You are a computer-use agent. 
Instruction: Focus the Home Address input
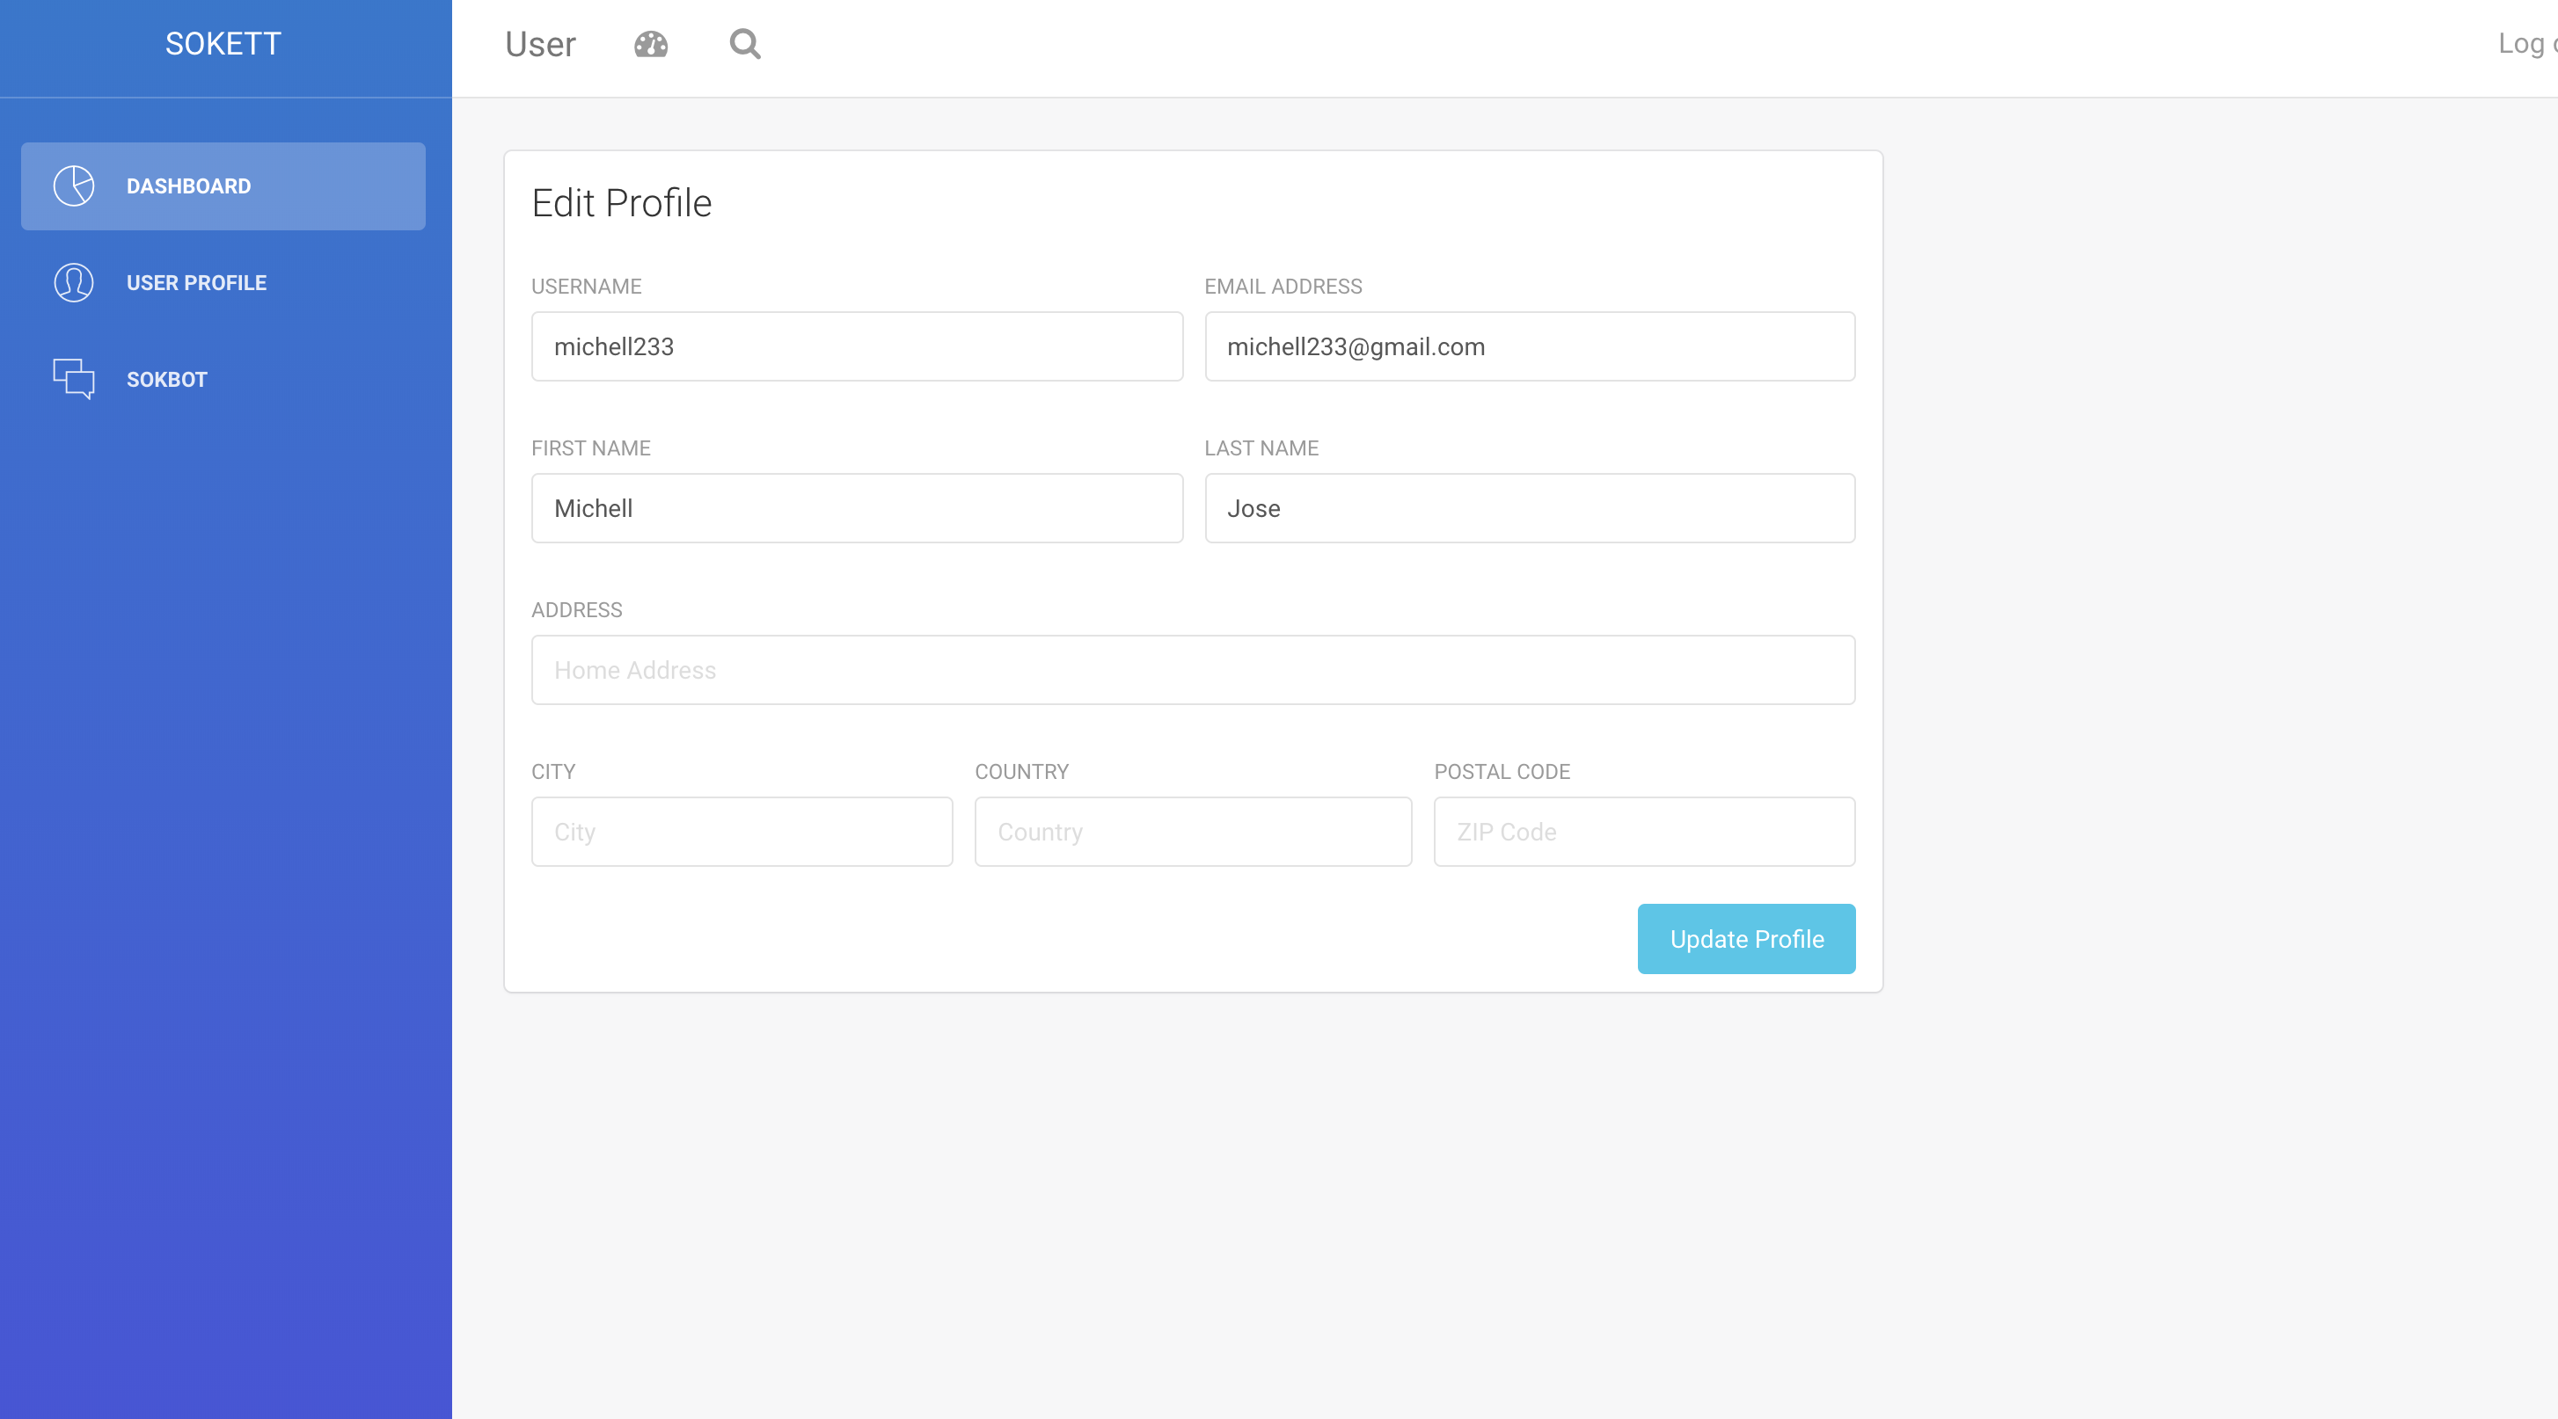coord(1193,670)
